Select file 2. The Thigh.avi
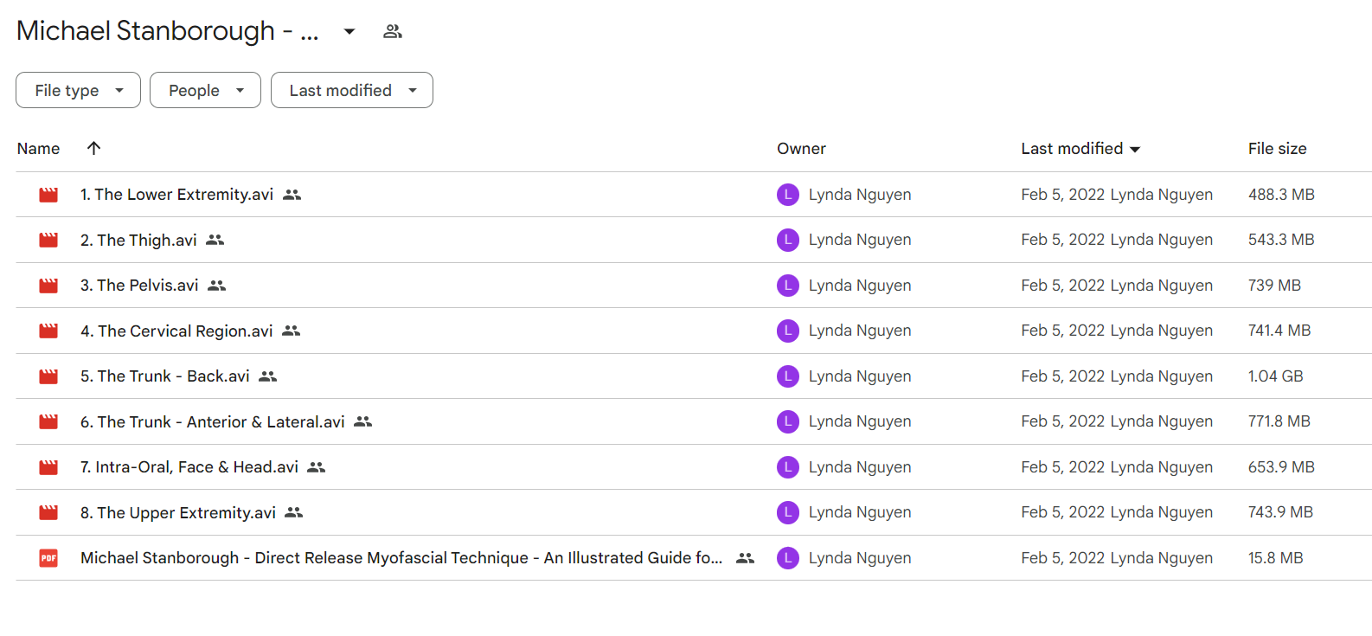 (x=138, y=240)
